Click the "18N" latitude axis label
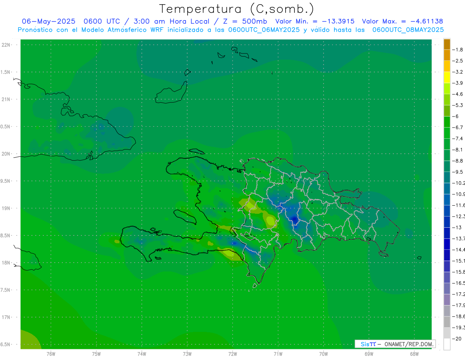The height and width of the screenshot is (359, 465). (7, 263)
